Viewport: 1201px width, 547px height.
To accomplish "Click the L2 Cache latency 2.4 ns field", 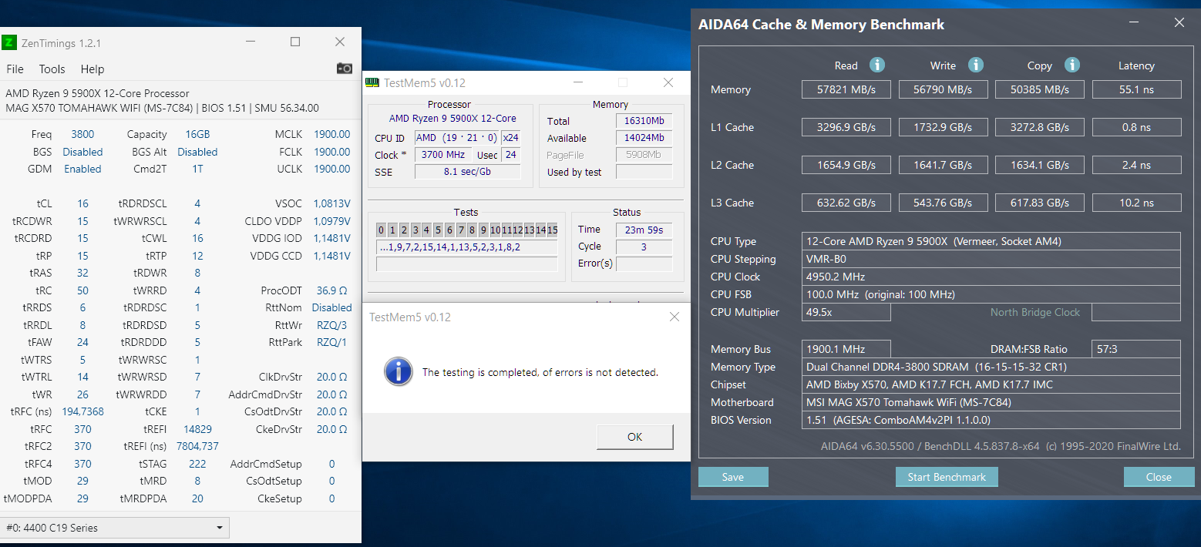I will [x=1136, y=165].
